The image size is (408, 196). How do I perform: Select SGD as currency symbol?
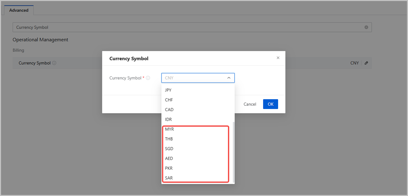click(169, 149)
